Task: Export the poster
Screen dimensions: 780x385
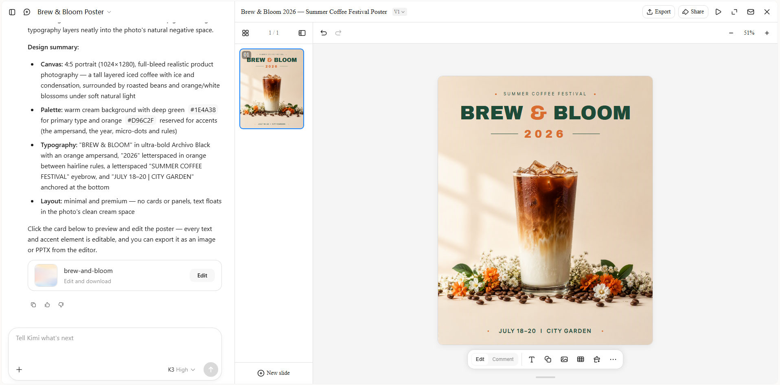Action: coord(659,12)
